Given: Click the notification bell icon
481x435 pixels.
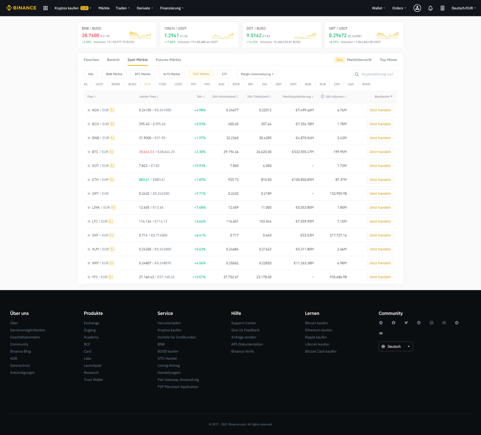Looking at the screenshot, I should click(430, 8).
